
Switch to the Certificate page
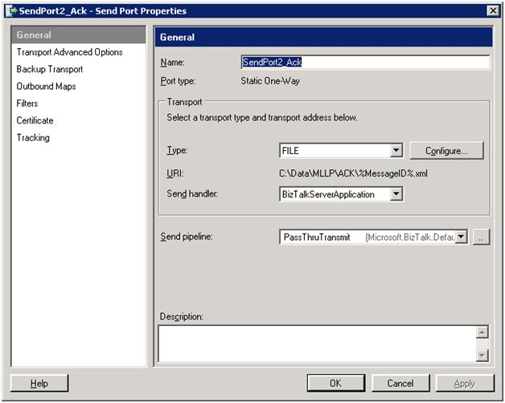click(x=35, y=120)
